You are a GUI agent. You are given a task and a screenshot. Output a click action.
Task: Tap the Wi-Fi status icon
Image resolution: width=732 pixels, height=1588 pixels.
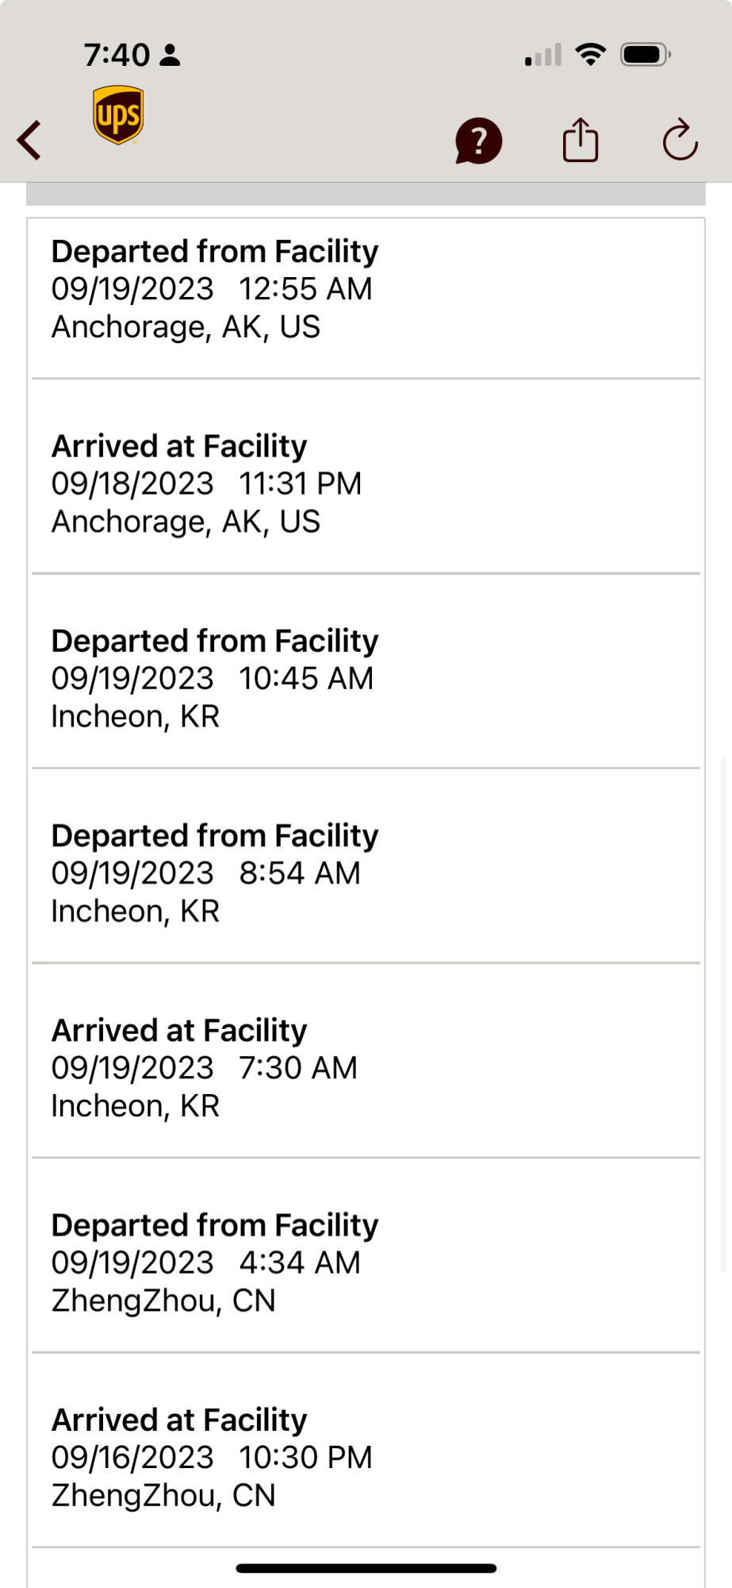point(590,54)
